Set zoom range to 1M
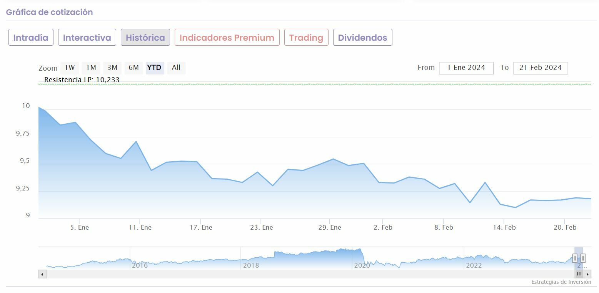The height and width of the screenshot is (293, 599). [x=91, y=68]
